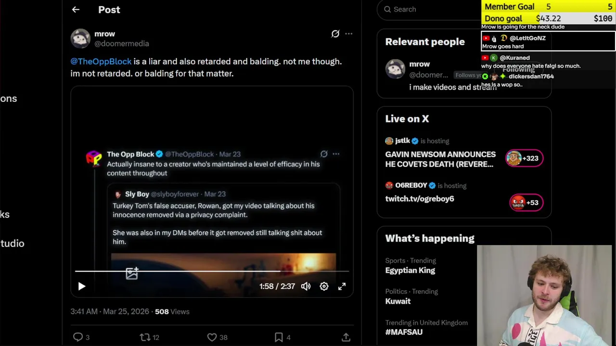616x346 pixels.
Task: Open video settings gear
Action: point(324,286)
